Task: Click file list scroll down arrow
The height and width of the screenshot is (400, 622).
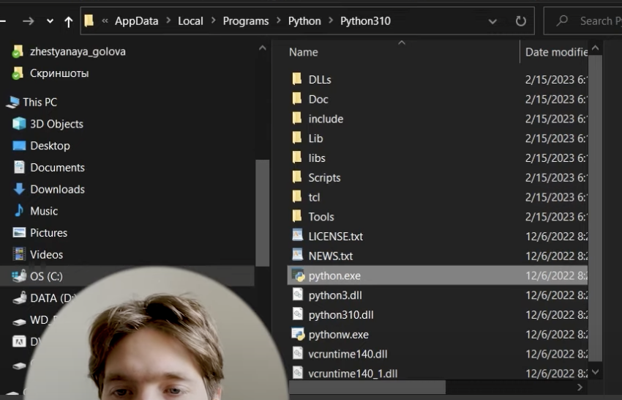Action: pyautogui.click(x=595, y=372)
